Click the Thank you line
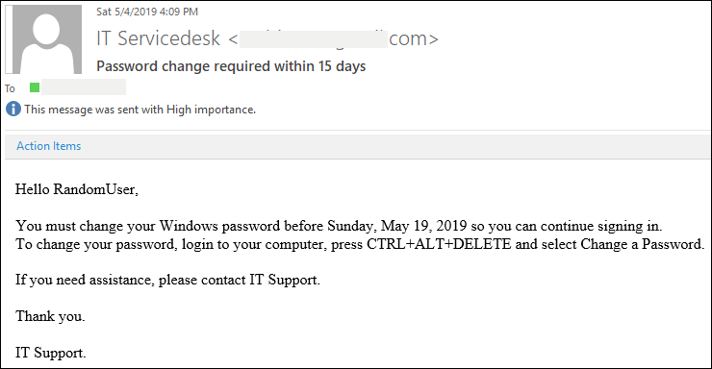The width and height of the screenshot is (712, 369). tap(50, 316)
